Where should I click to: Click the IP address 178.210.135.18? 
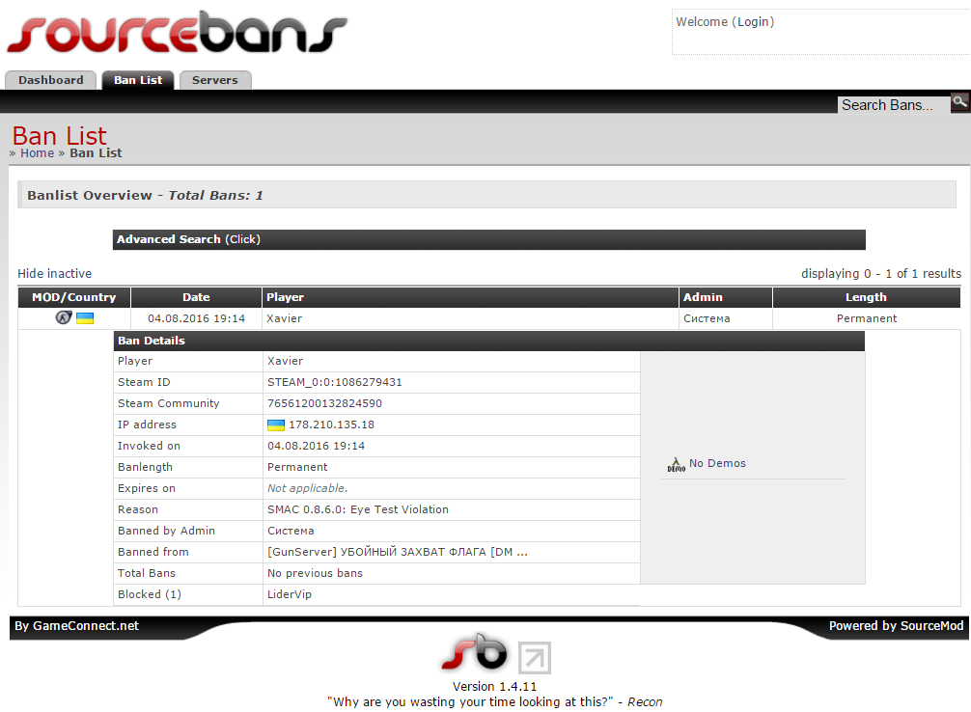331,424
